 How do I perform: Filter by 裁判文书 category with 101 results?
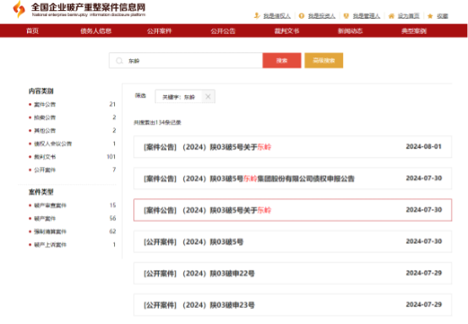45,157
